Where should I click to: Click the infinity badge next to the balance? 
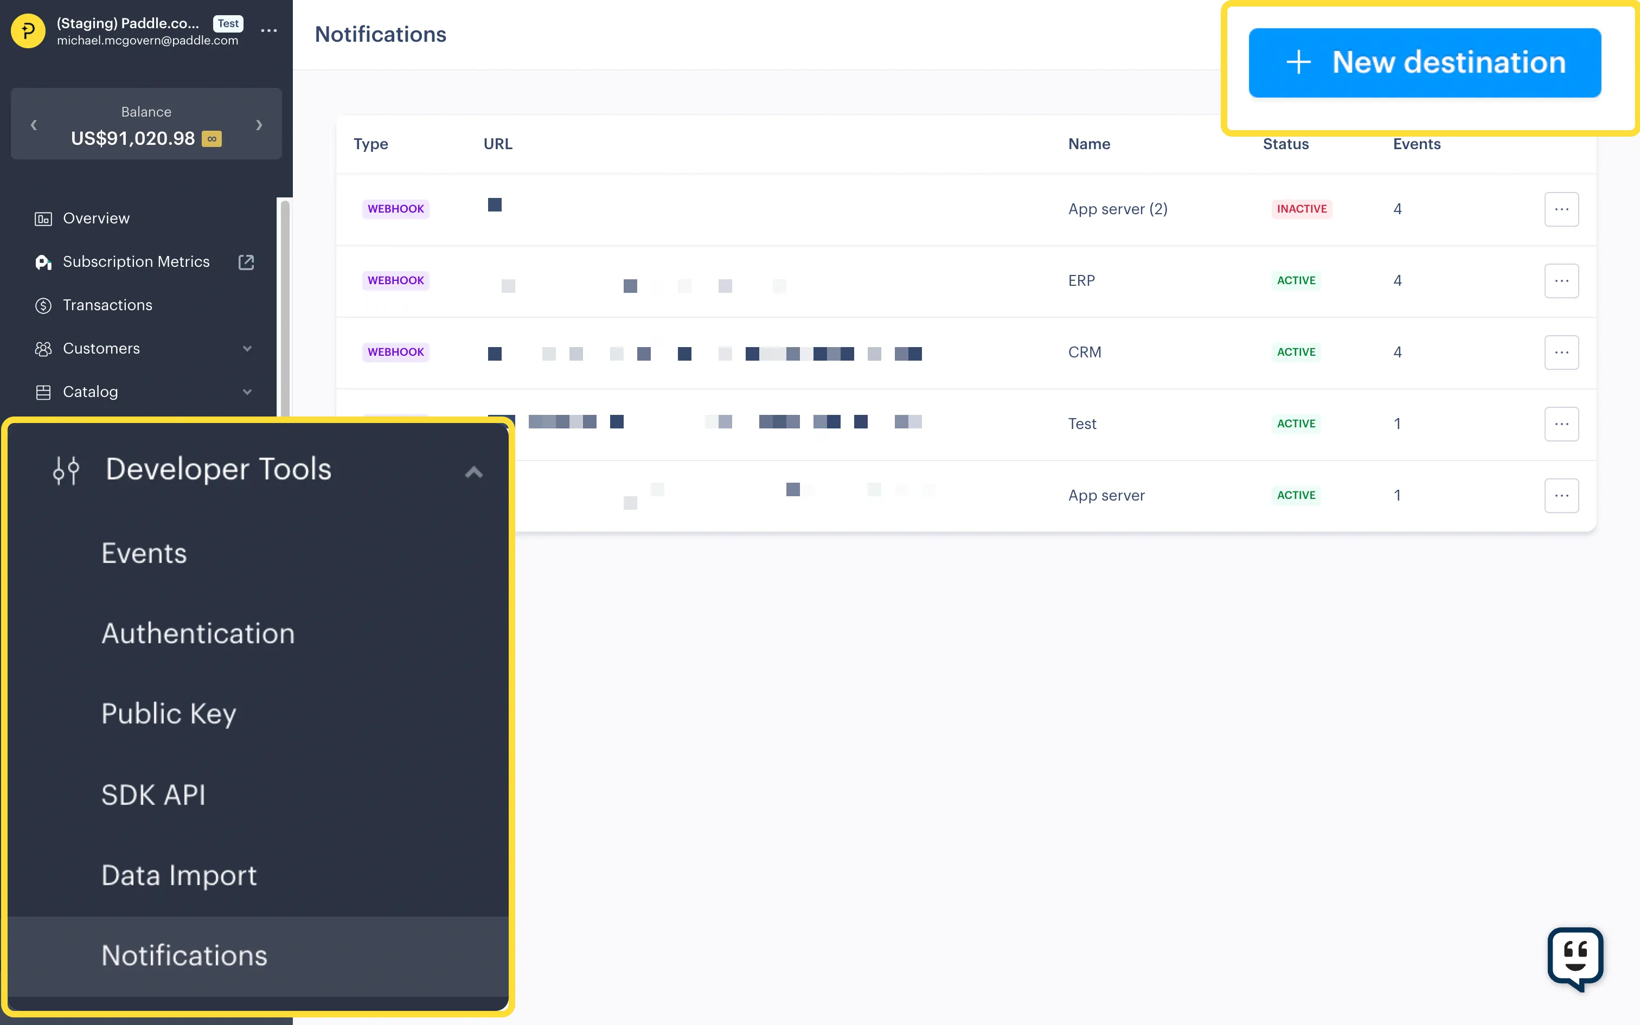211,139
